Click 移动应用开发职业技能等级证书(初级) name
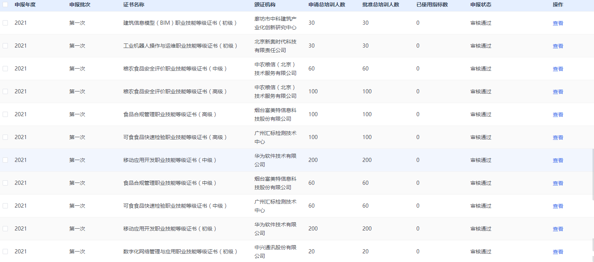The width and height of the screenshot is (594, 262). point(171,229)
